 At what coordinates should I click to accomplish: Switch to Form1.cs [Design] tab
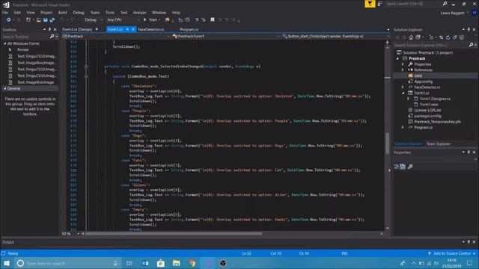[x=77, y=29]
